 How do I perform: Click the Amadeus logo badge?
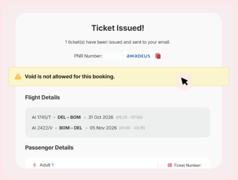(138, 56)
